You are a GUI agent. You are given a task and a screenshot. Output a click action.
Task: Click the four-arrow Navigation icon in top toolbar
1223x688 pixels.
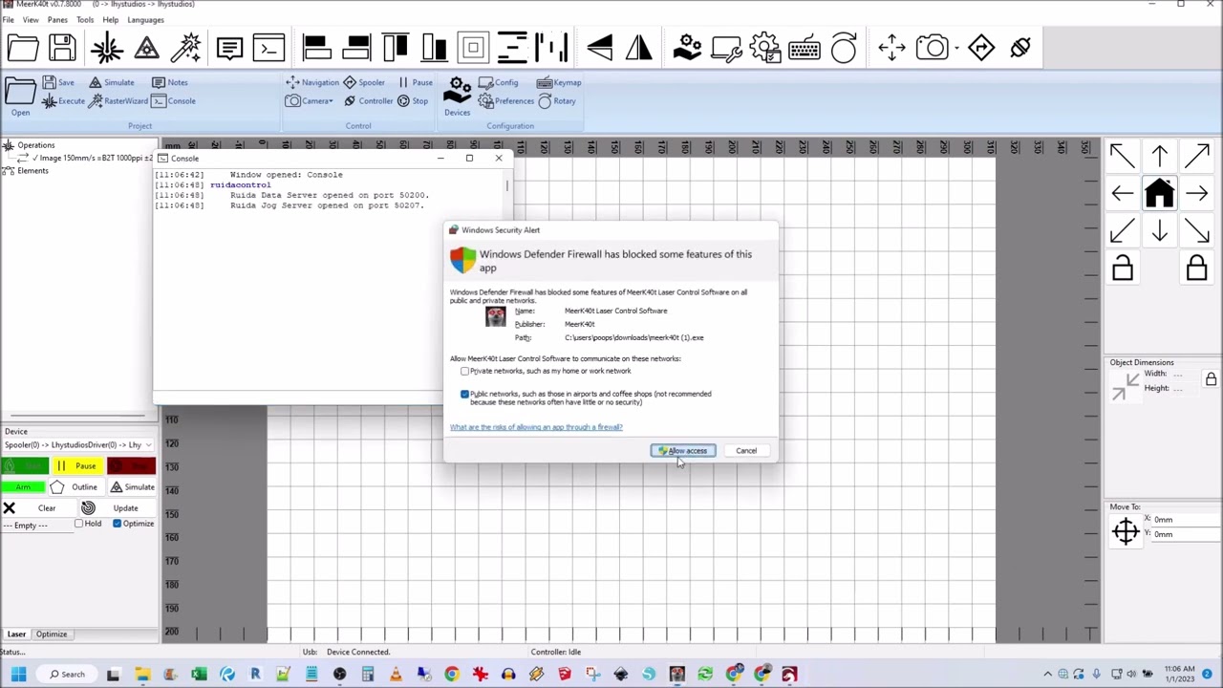tap(891, 48)
